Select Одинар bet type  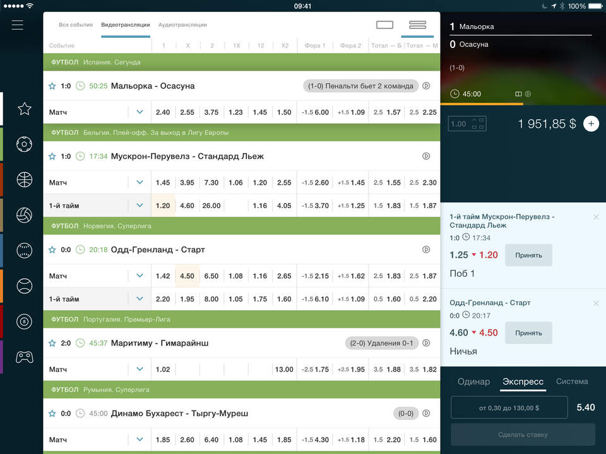(474, 381)
